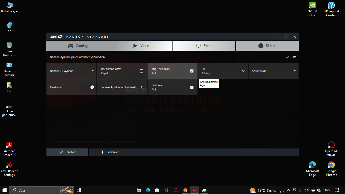Click the Bitti button
Image resolution: width=345 pixels, height=194 pixels.
291,57
